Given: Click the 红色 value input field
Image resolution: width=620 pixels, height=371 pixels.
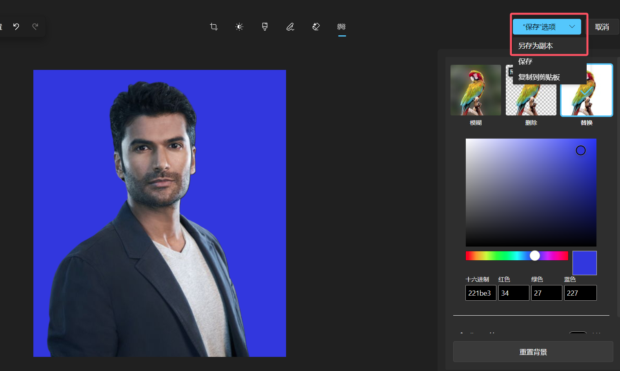Looking at the screenshot, I should click(x=514, y=293).
